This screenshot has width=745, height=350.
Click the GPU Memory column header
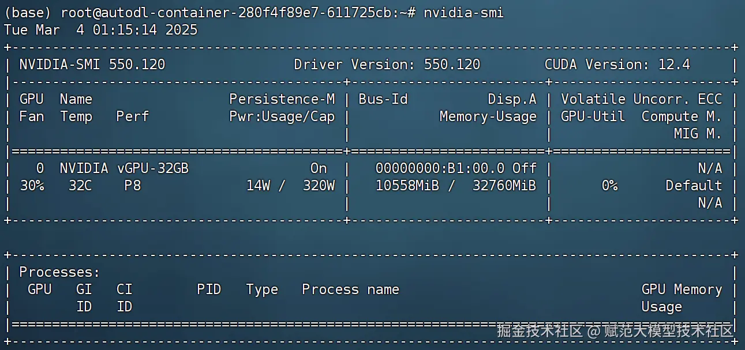click(x=682, y=289)
